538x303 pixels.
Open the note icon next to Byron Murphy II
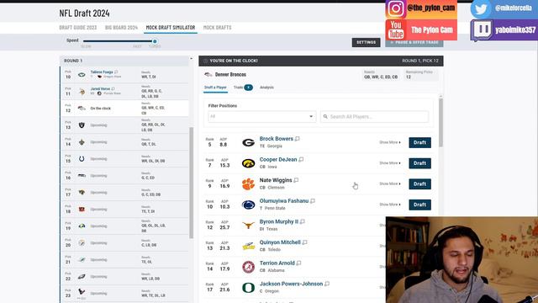point(303,221)
